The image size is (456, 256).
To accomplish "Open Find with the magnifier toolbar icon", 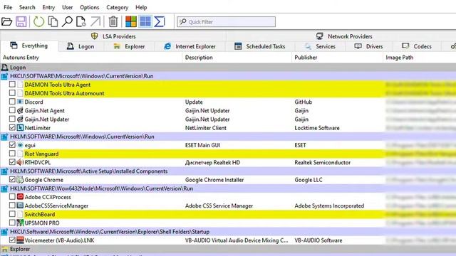I will coord(67,22).
